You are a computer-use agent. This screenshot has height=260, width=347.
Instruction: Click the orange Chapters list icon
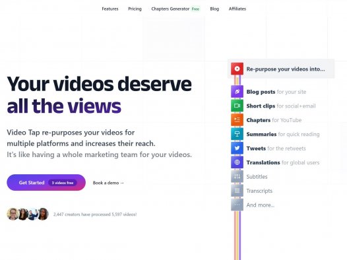tap(237, 120)
